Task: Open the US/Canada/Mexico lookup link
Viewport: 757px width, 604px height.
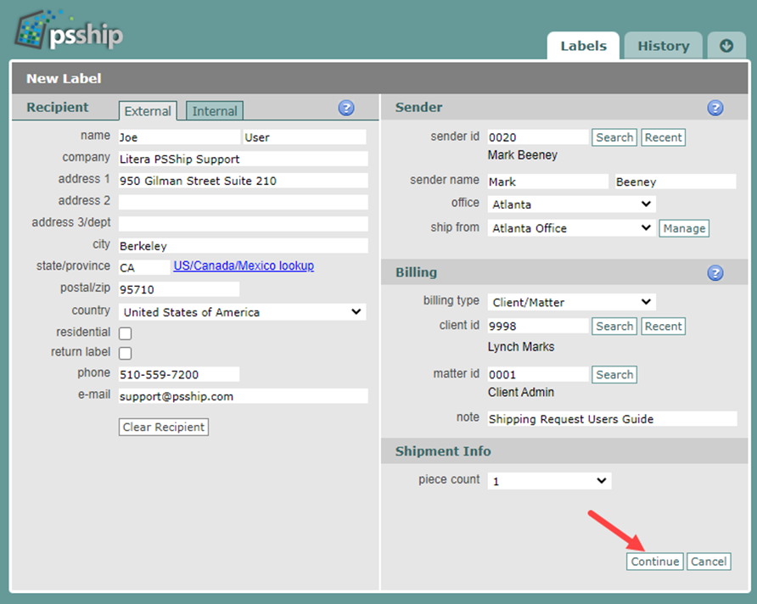Action: (x=244, y=266)
